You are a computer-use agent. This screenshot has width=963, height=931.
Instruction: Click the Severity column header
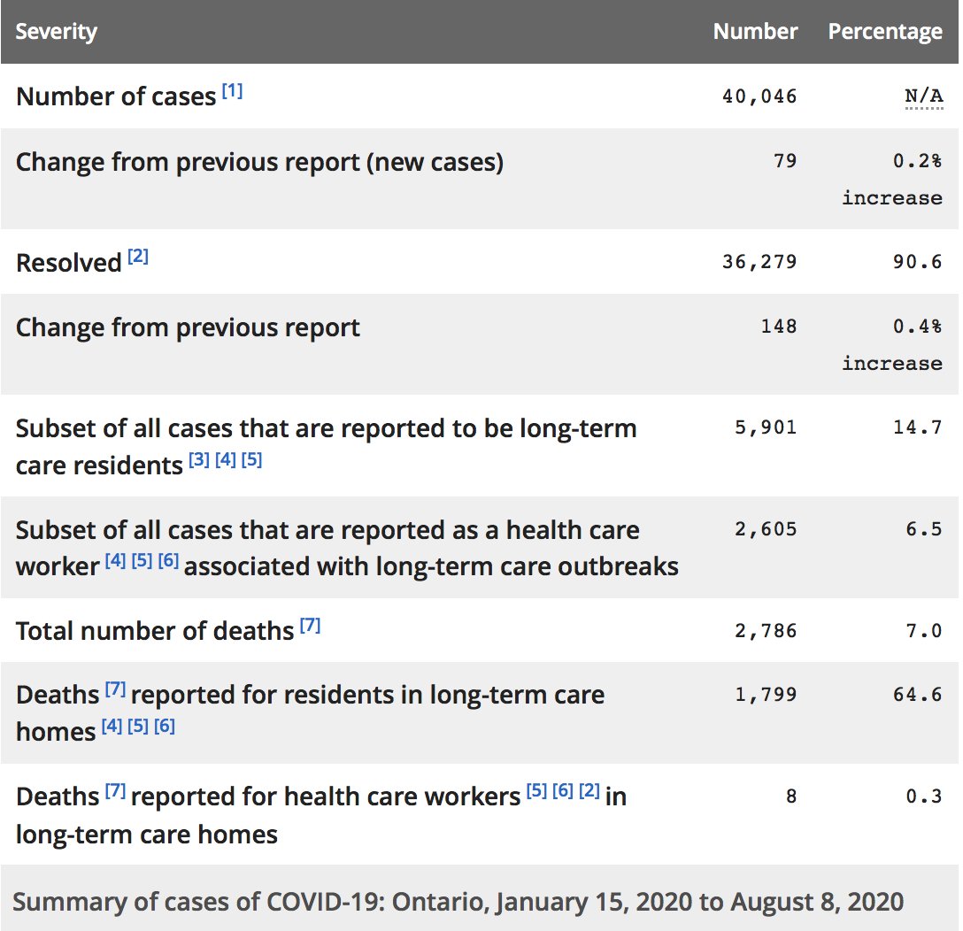click(x=56, y=31)
